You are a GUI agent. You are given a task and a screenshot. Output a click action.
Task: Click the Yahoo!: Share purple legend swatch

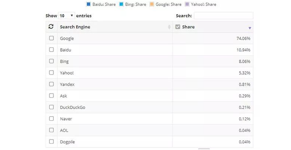coord(187,4)
